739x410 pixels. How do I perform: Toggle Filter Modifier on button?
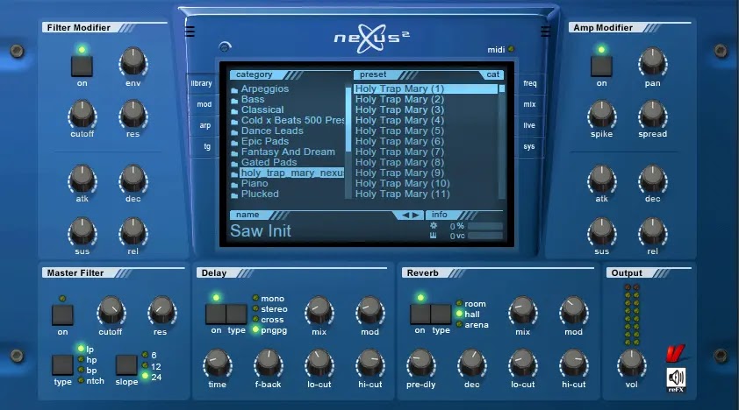(82, 66)
